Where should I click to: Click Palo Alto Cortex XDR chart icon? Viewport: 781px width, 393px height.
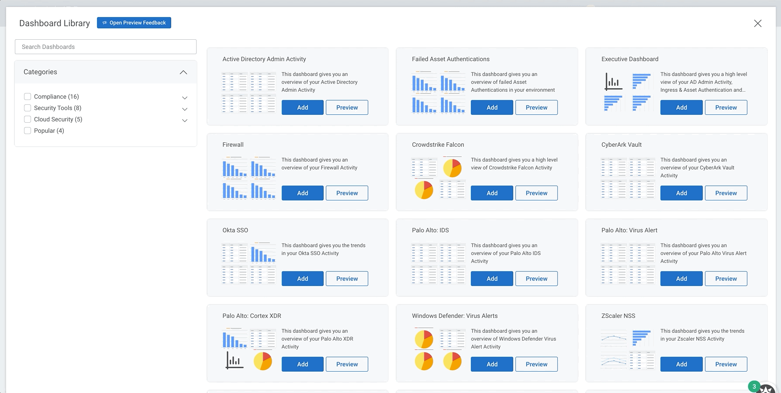(x=235, y=361)
